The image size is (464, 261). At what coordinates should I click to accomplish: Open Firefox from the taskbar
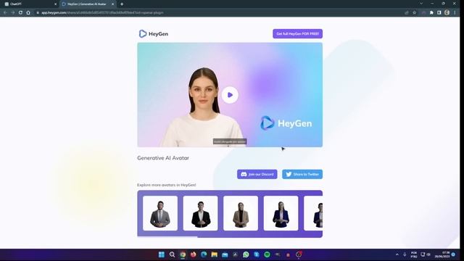(194, 254)
